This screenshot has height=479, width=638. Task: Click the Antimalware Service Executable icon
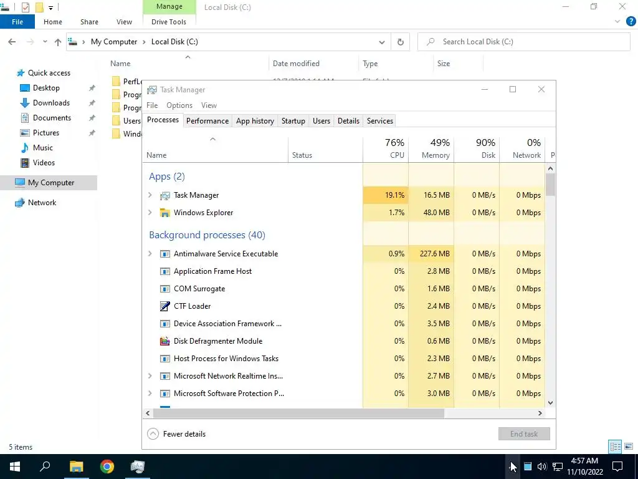pos(164,254)
